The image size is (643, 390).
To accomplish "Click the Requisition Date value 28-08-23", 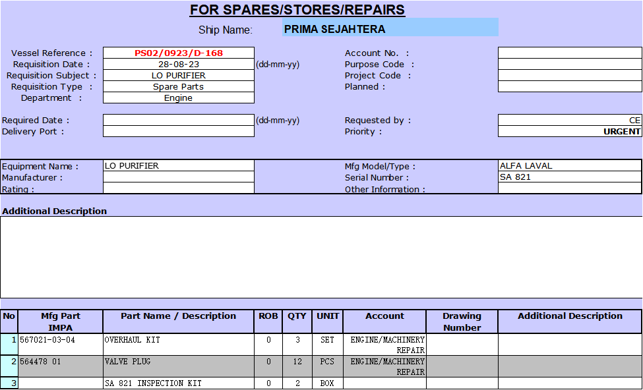I will (x=178, y=65).
